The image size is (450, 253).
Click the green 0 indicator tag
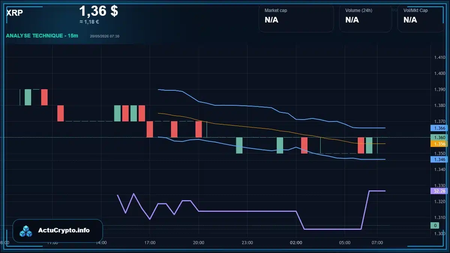pyautogui.click(x=435, y=226)
